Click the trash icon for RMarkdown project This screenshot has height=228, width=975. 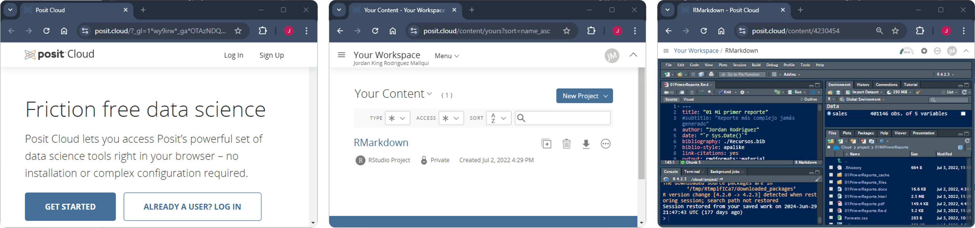(x=566, y=144)
